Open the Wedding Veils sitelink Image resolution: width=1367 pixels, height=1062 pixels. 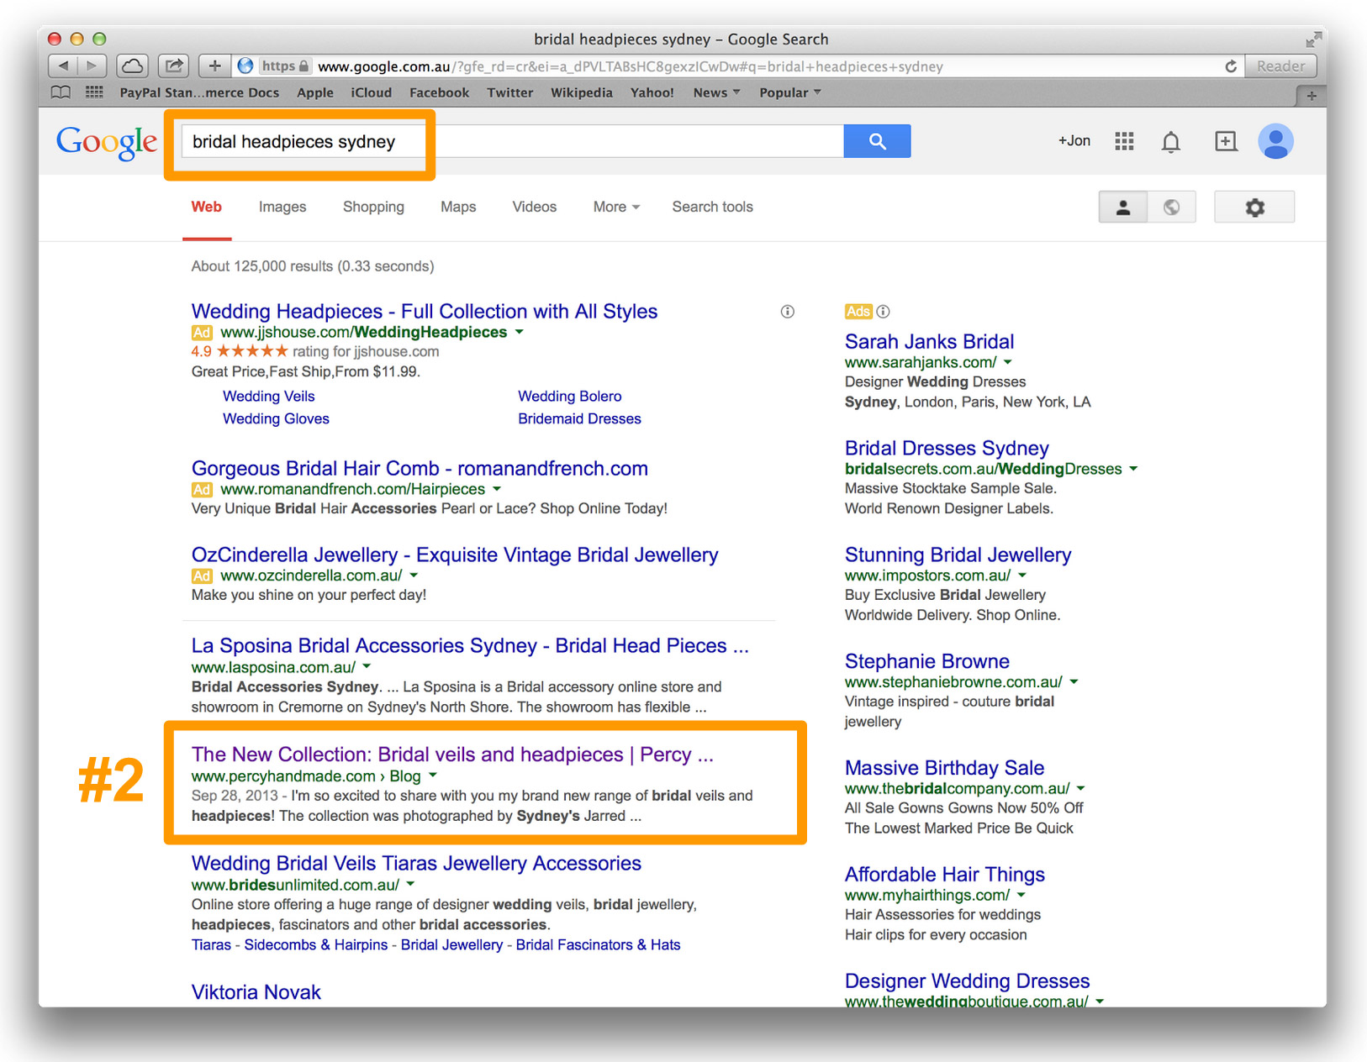[x=269, y=397]
